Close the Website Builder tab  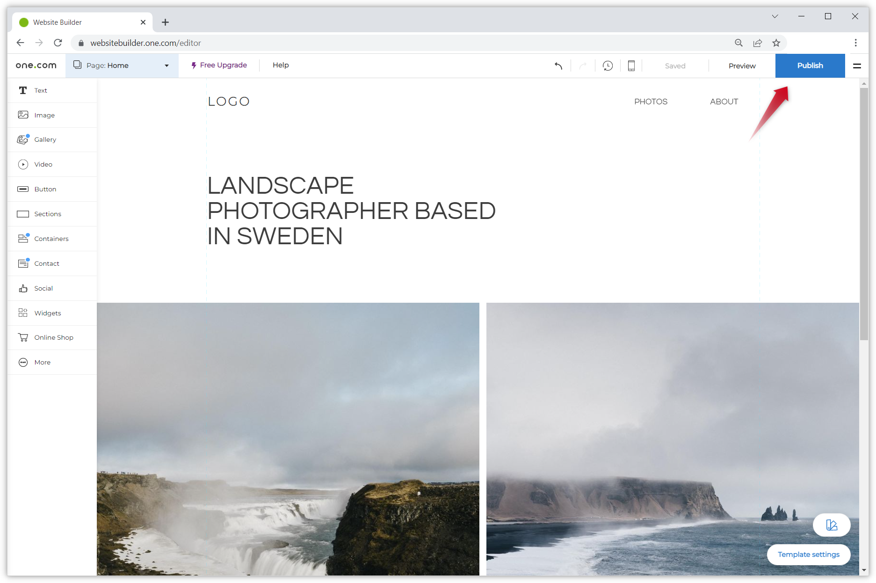(143, 22)
